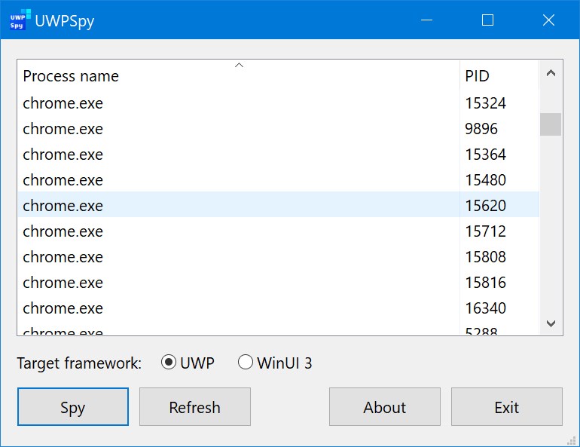The height and width of the screenshot is (447, 580).
Task: Sort by PID column header
Action: click(499, 75)
